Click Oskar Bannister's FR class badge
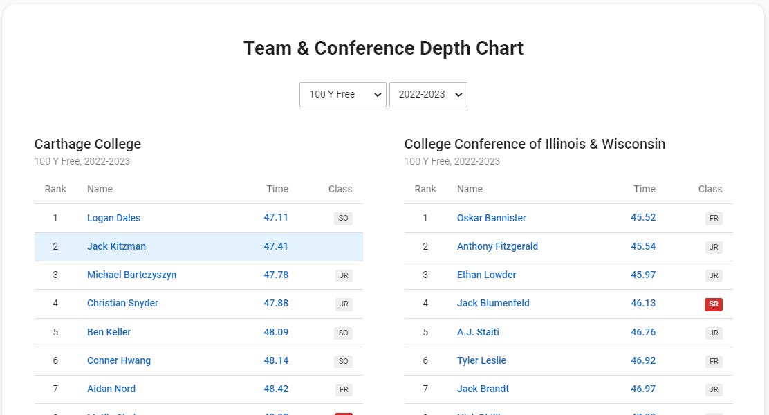769x415 pixels. pos(713,219)
